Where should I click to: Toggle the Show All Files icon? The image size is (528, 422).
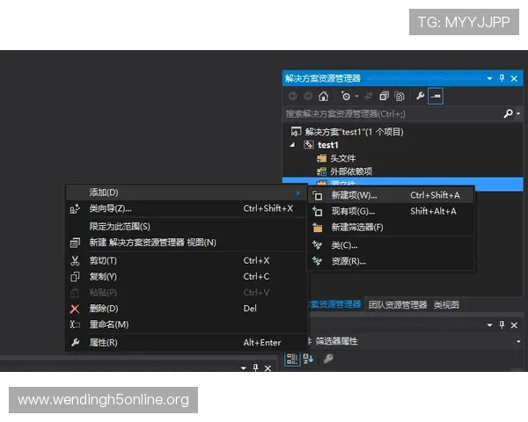[x=400, y=96]
